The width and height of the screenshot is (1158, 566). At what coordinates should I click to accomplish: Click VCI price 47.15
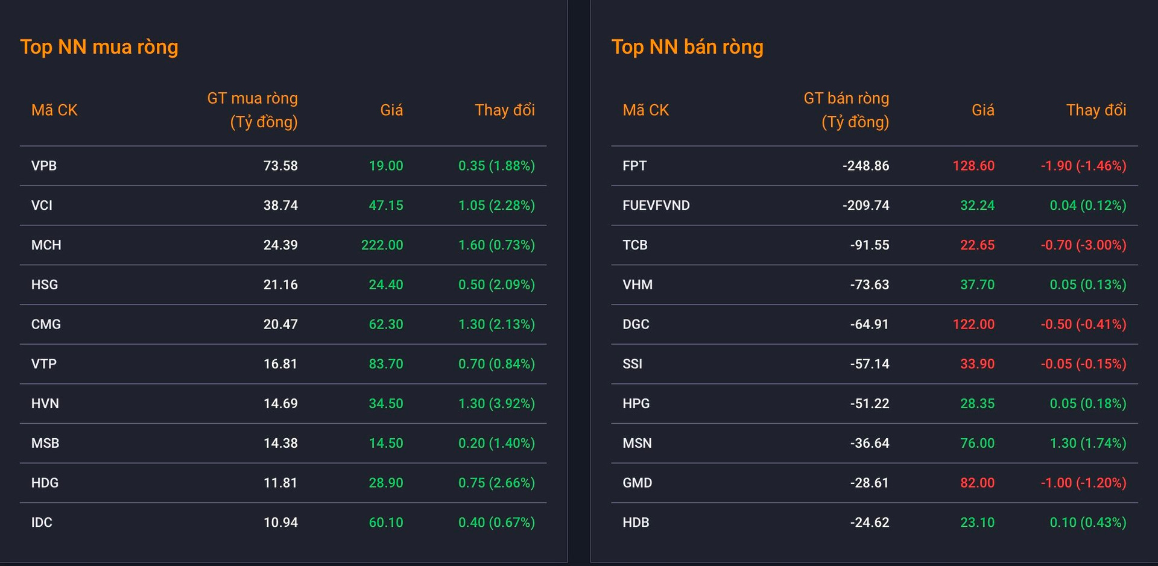(x=386, y=206)
